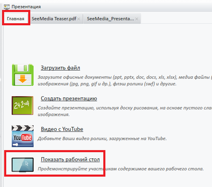Close the SeeMedia_Presenta... tab
Screen dimensions: 212x187
click(136, 19)
